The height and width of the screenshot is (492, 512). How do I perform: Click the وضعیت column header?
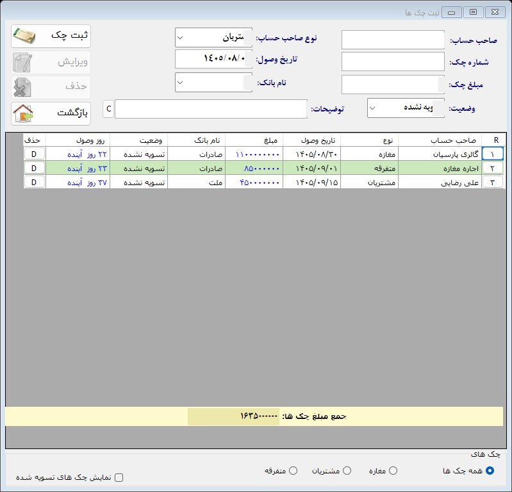(139, 140)
